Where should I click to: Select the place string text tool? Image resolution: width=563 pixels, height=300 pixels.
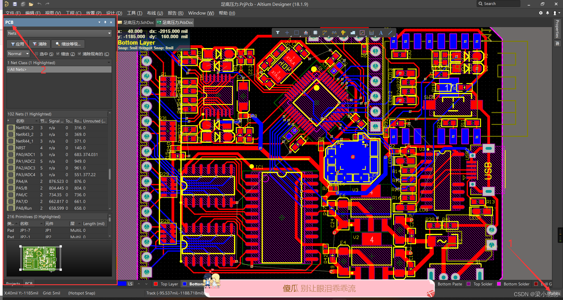point(381,33)
